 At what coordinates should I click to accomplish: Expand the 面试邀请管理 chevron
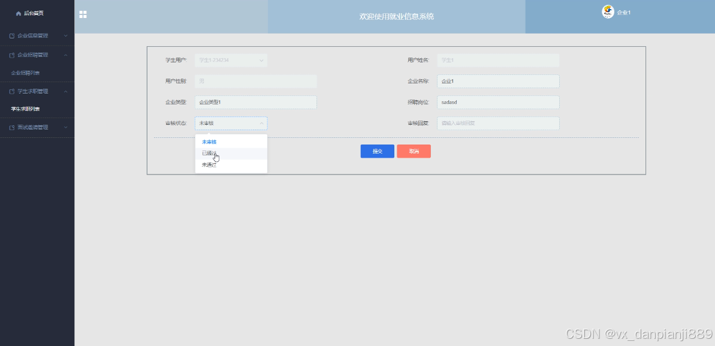66,128
